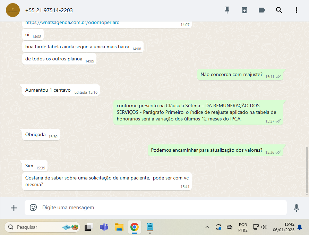Expand hidden system tray icons chevron

(207, 227)
